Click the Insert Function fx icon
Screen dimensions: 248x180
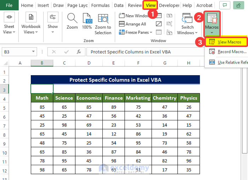pos(79,52)
